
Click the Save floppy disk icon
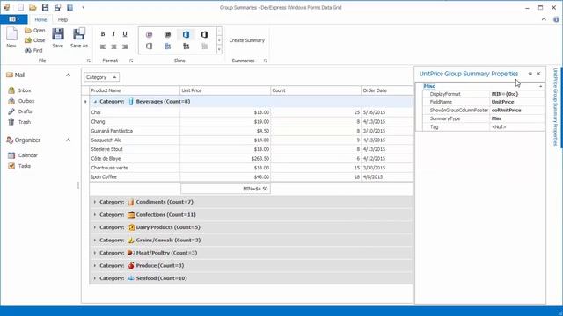(x=58, y=34)
